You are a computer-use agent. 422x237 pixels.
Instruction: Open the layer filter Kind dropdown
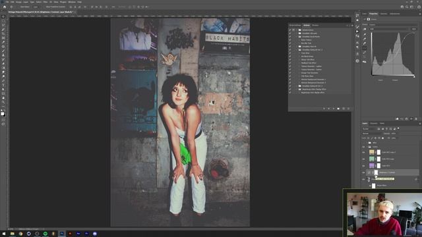(369, 129)
